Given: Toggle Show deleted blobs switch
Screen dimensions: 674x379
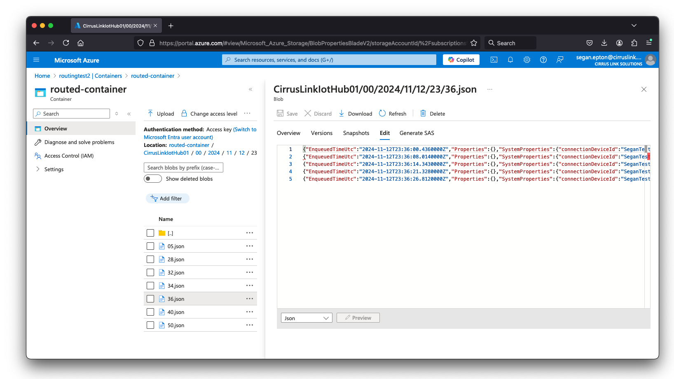Looking at the screenshot, I should coord(153,179).
